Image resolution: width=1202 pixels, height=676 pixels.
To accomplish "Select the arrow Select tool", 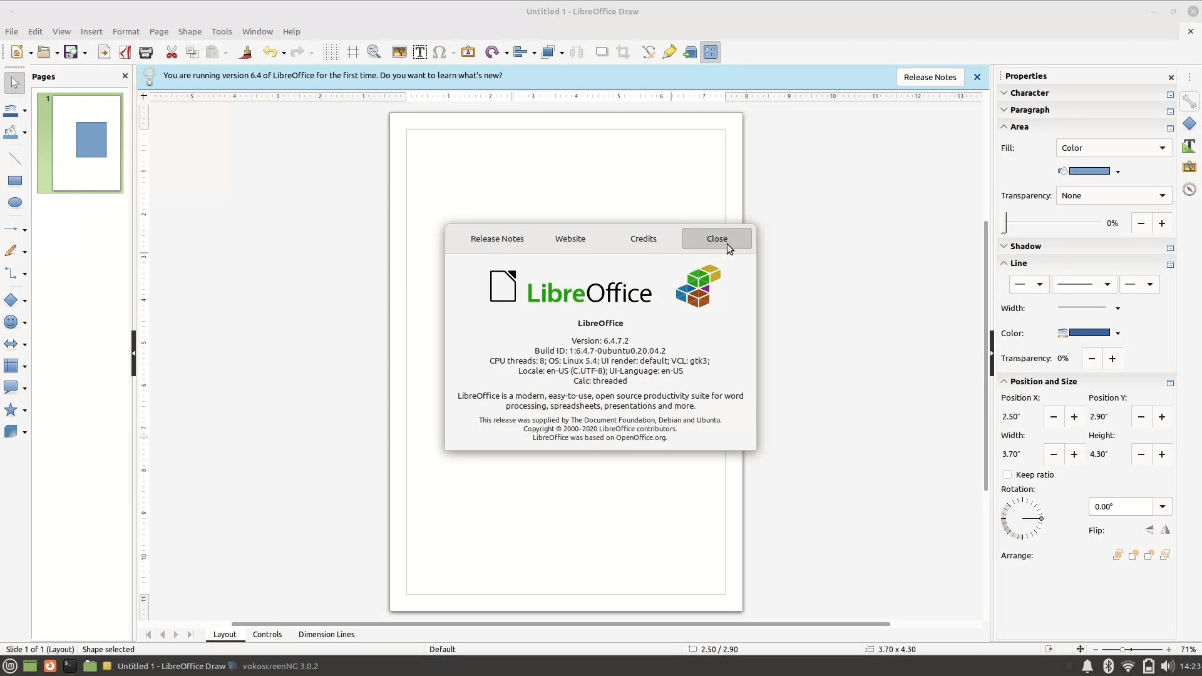I will [x=15, y=83].
